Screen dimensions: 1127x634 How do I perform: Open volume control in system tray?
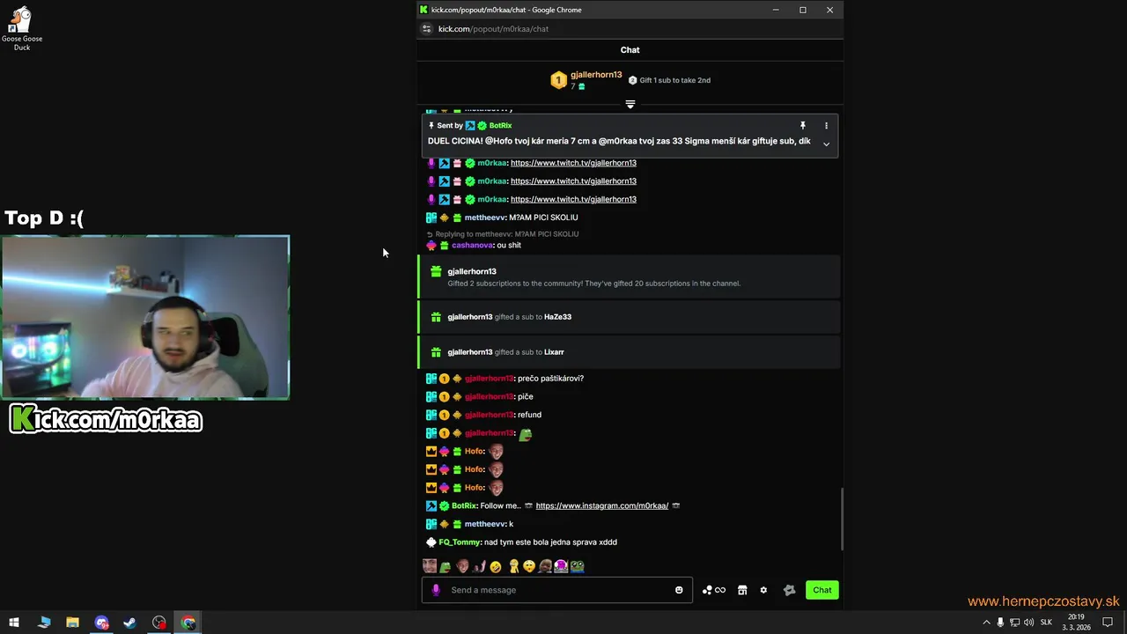(x=1028, y=623)
